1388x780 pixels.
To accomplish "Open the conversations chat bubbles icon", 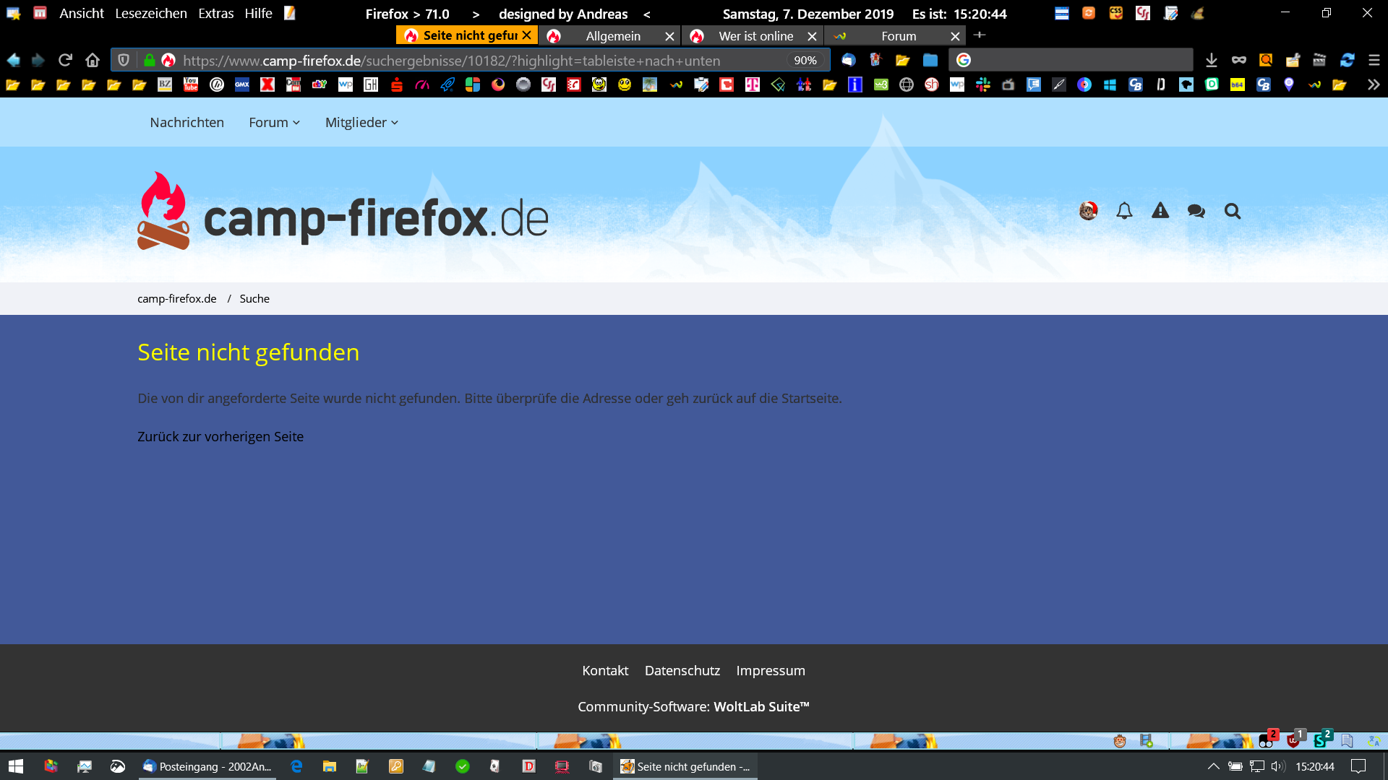I will tap(1196, 211).
